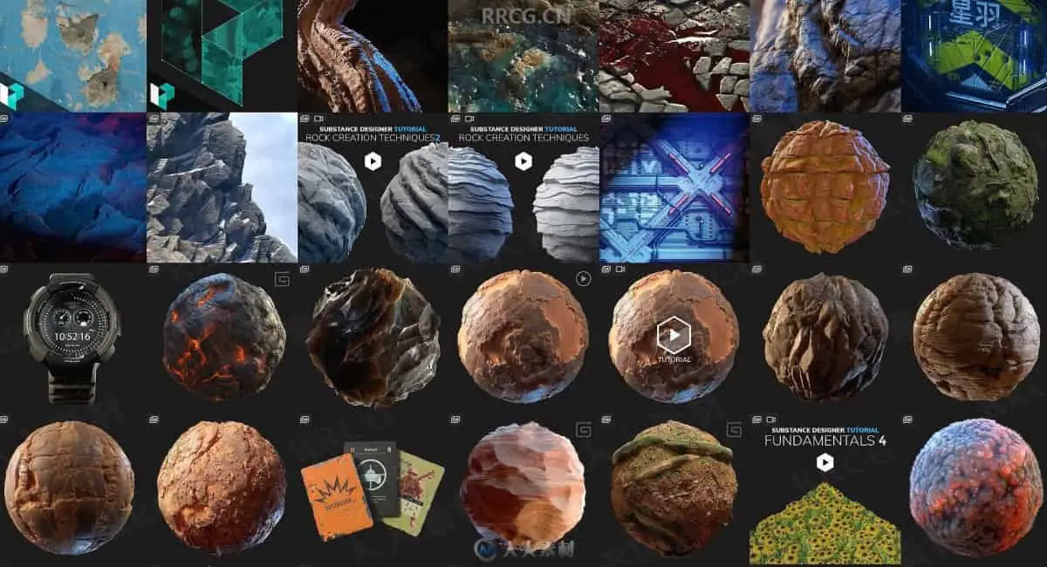Open the peeling blue paint texture thumbnail
The width and height of the screenshot is (1047, 567).
pos(73,56)
